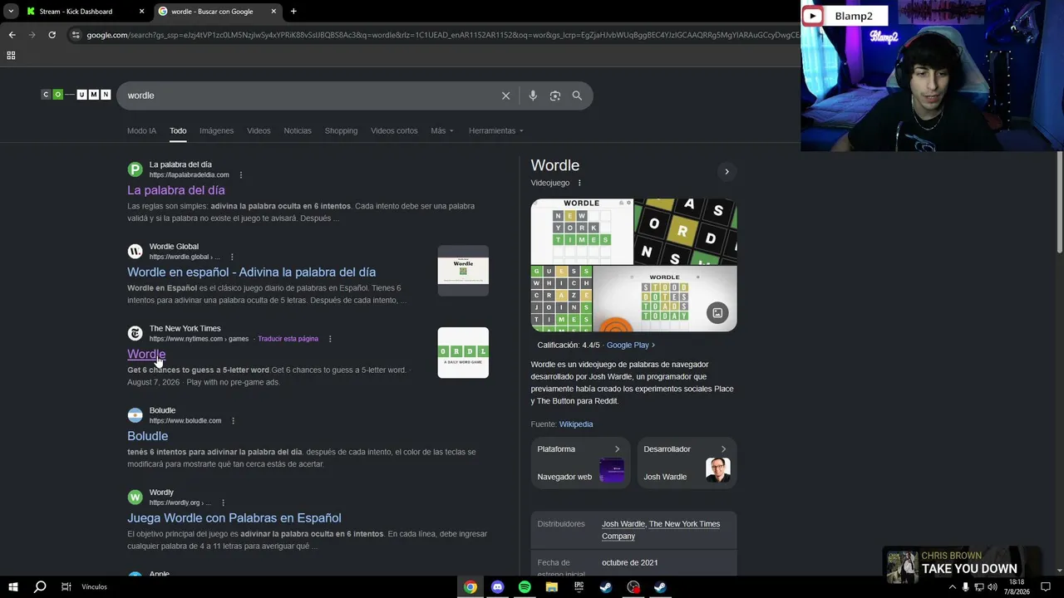Screen dimensions: 1064x598
Task: Click Traducir esta página link
Action: [x=288, y=339]
